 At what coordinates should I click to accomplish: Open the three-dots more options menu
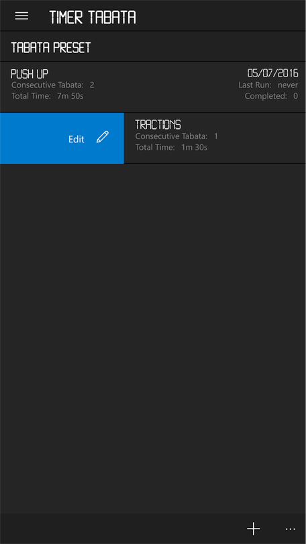click(291, 529)
